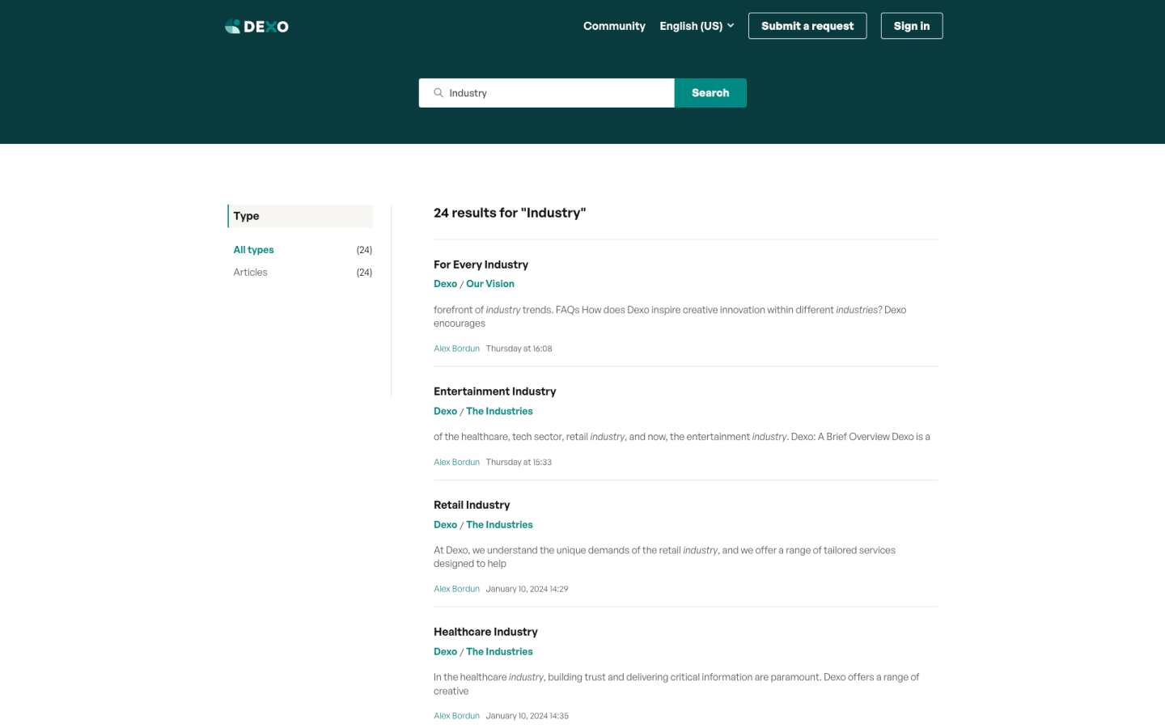Go to the Our Vision section
Image resolution: width=1165 pixels, height=728 pixels.
pos(489,284)
